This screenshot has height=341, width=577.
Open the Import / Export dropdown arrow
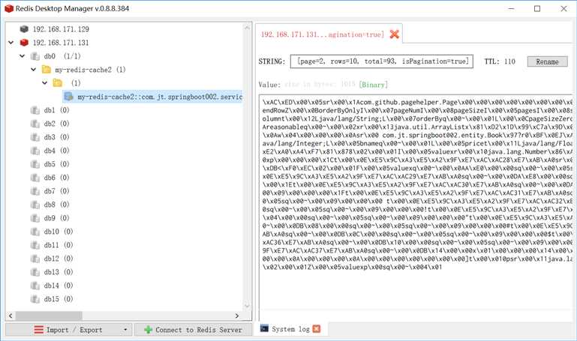[125, 330]
